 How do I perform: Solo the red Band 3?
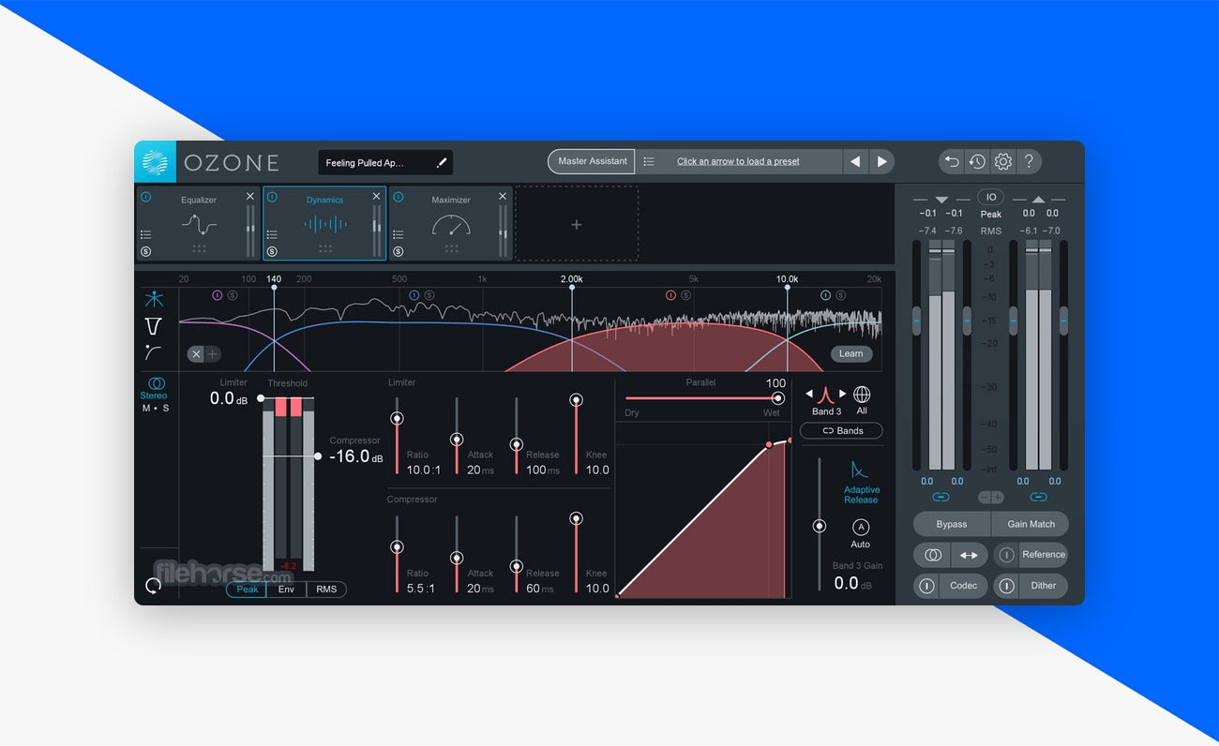[685, 295]
